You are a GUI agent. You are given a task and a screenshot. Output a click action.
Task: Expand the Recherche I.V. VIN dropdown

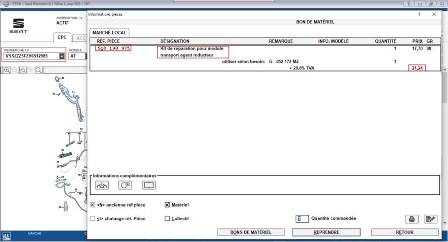pos(62,56)
